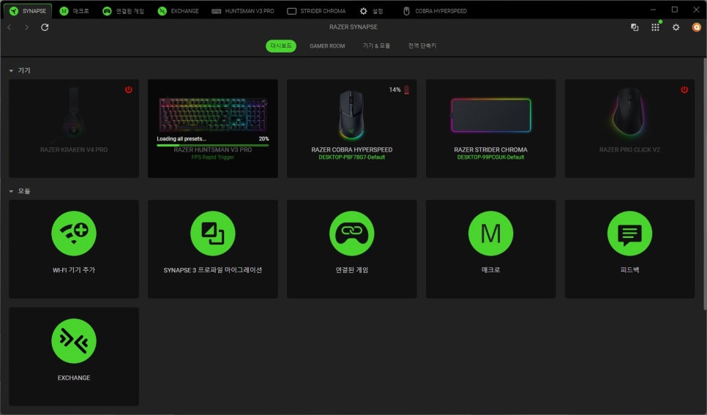Click the 피드백 module label
The image size is (707, 415).
click(629, 270)
